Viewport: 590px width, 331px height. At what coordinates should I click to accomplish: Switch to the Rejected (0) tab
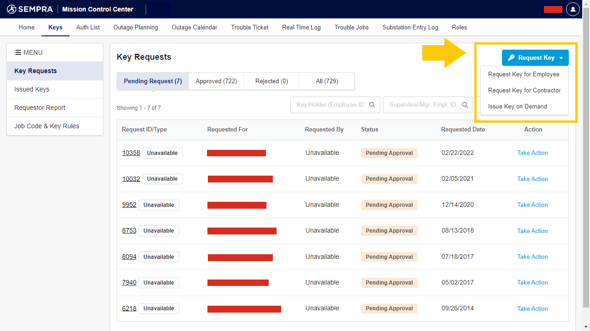pos(271,81)
